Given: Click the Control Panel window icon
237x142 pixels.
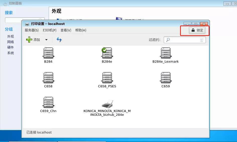Looking at the screenshot, I should click(x=5, y=4).
